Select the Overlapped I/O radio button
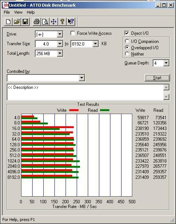Screen dimensions: 176x224 tap(127, 47)
